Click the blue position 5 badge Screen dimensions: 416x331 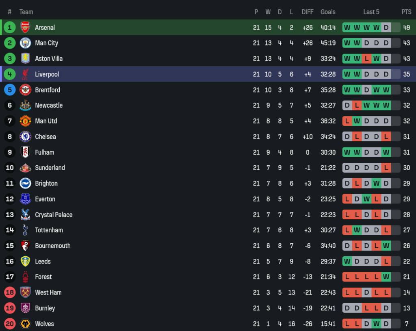tap(10, 90)
